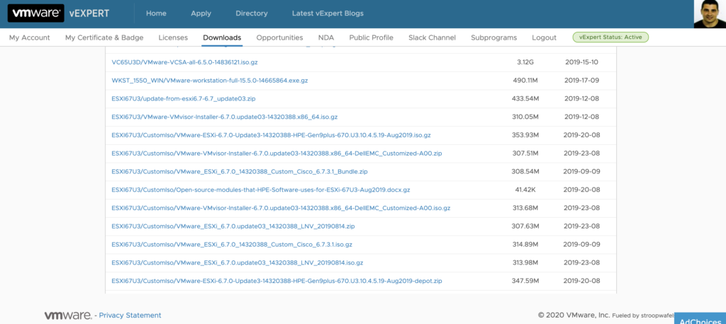Click the AdChoices button

[x=700, y=319]
